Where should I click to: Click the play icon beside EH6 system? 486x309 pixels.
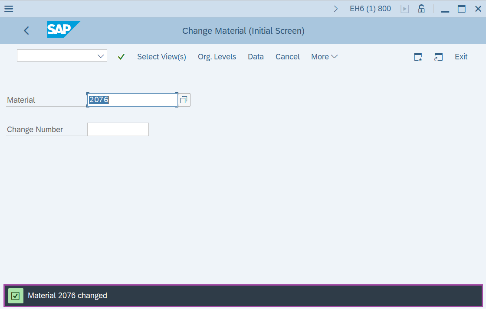(404, 9)
